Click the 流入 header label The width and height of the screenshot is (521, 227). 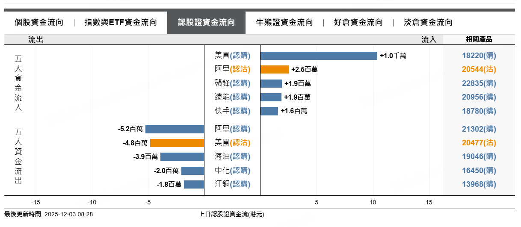point(429,40)
